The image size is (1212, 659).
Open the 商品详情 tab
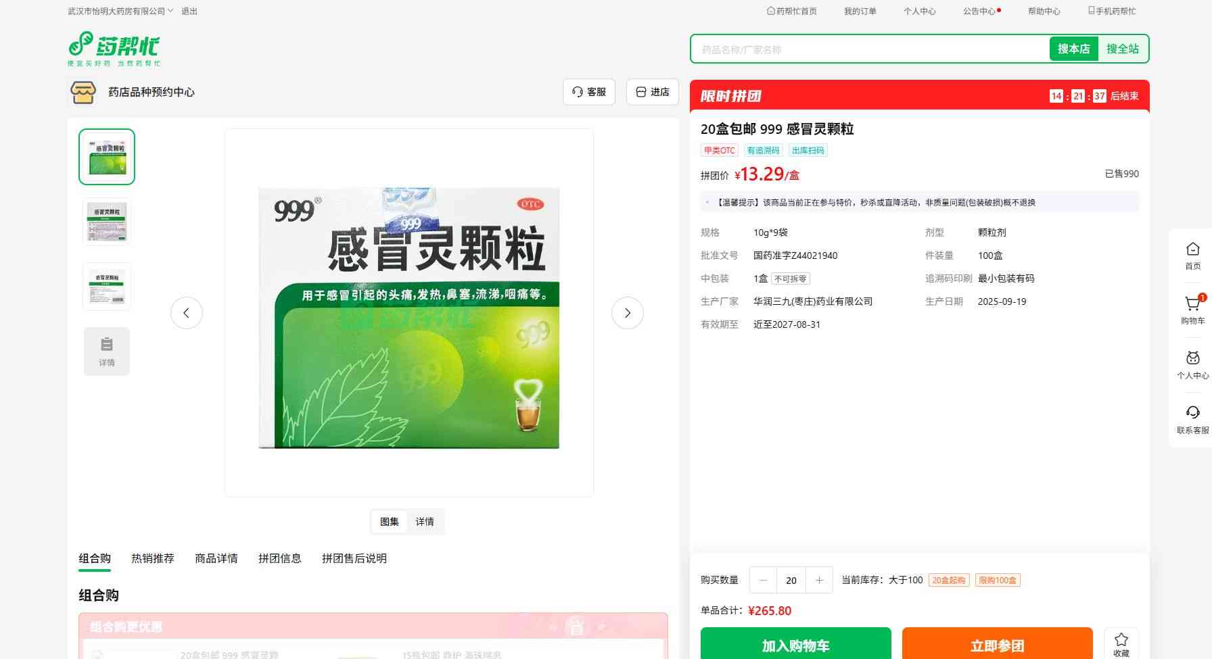click(x=216, y=558)
